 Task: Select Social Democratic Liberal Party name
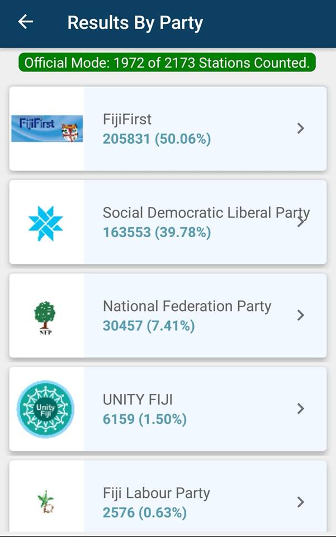coord(206,213)
